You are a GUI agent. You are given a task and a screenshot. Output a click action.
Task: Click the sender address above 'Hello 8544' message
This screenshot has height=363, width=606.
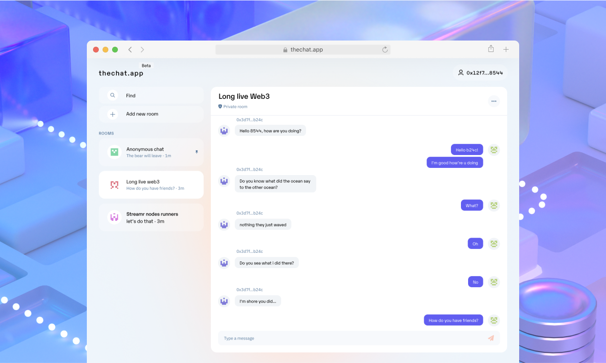pos(250,120)
